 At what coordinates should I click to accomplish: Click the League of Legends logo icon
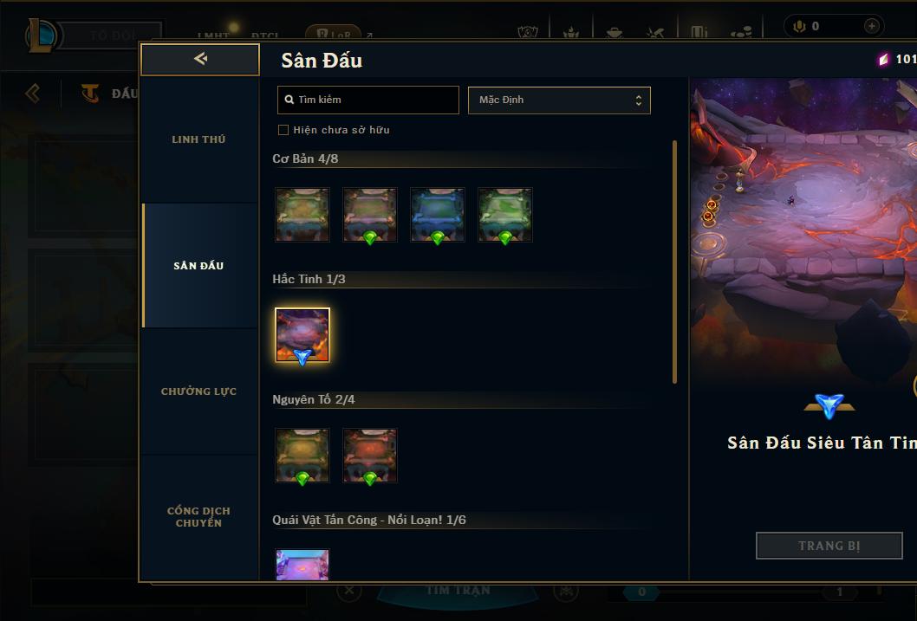pos(41,35)
